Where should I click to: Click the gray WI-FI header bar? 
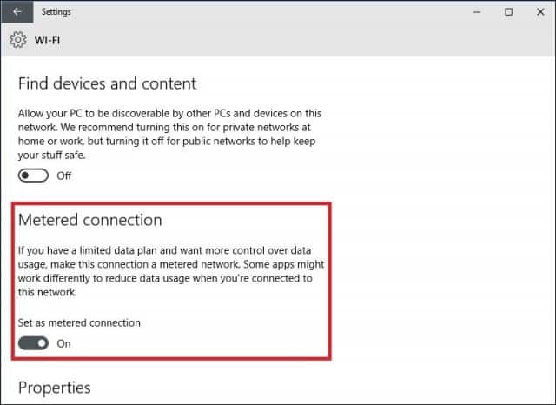[x=305, y=40]
